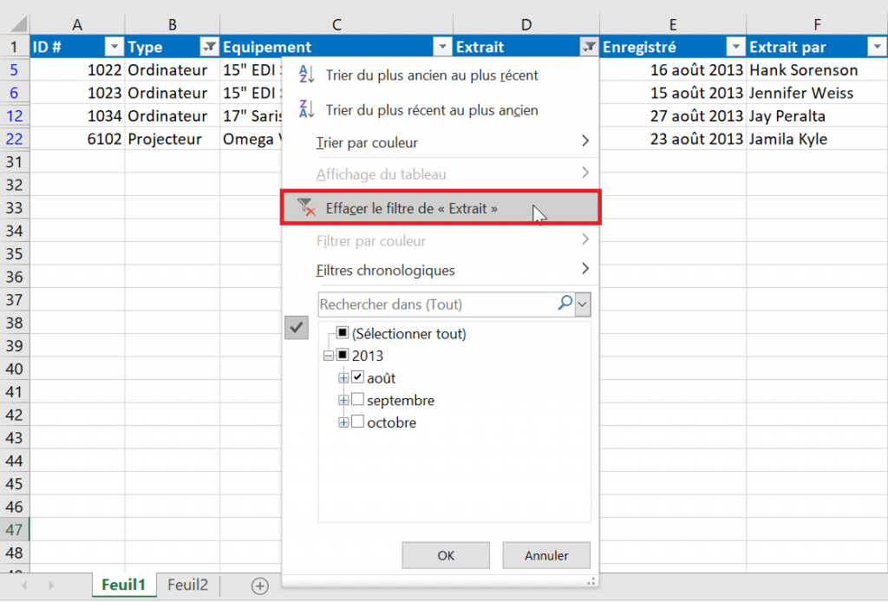Open the ID # column filter dropdown
The width and height of the screenshot is (888, 602).
pos(115,46)
